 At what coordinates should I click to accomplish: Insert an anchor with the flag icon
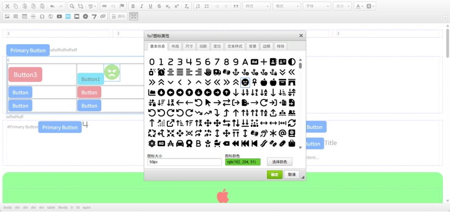coord(122,6)
